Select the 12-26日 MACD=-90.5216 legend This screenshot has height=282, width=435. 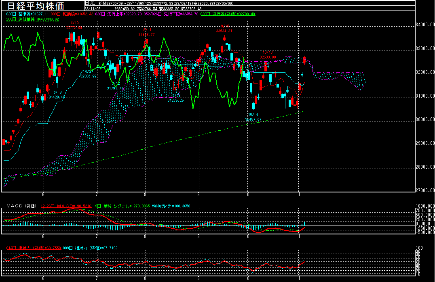point(66,206)
